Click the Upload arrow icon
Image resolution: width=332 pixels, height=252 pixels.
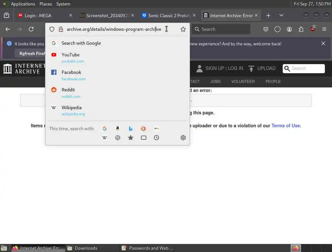251,69
